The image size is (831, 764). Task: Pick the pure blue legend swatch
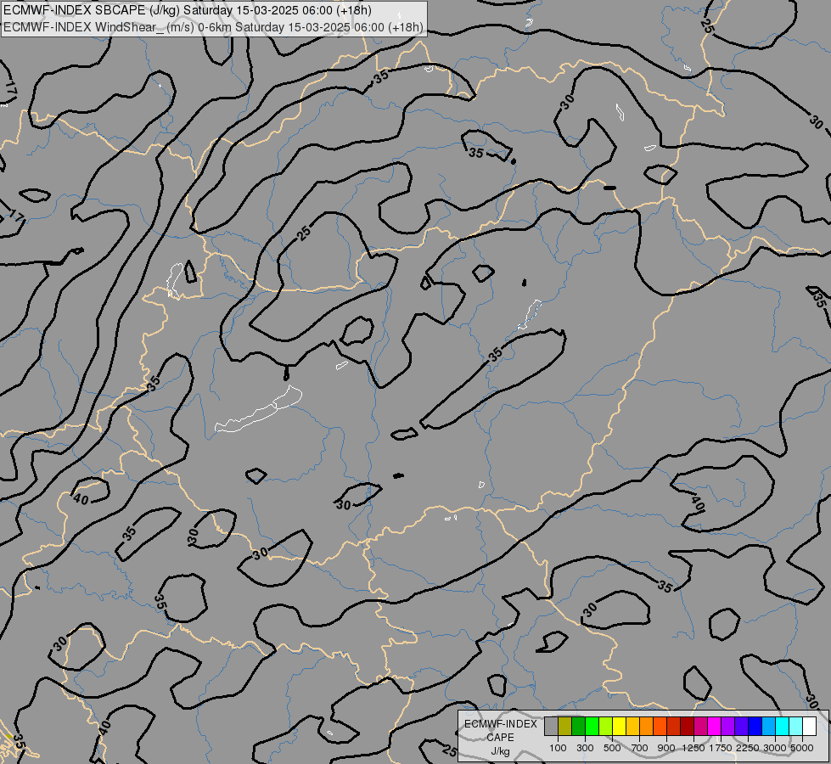tap(755, 726)
